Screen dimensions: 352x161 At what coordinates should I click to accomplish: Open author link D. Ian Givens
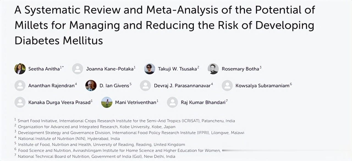114,86
